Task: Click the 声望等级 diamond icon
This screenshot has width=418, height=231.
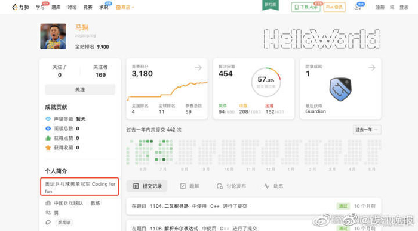Action: pyautogui.click(x=48, y=119)
